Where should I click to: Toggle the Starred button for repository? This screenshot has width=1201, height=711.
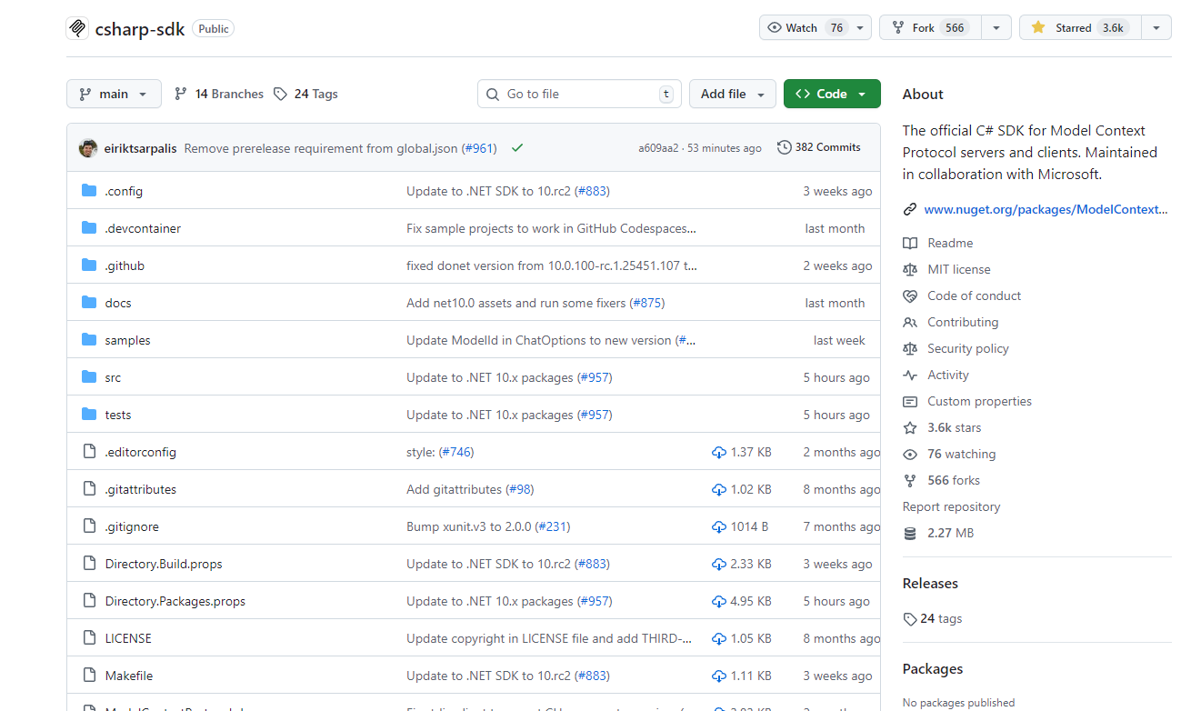[1079, 28]
